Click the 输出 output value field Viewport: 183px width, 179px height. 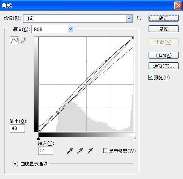17,128
